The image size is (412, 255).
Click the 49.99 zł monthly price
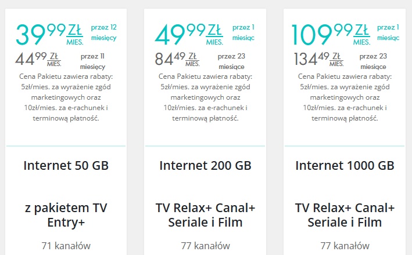(189, 34)
